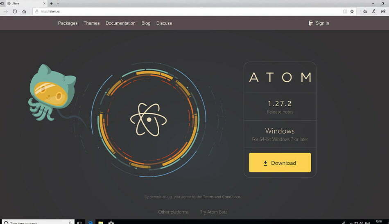The width and height of the screenshot is (389, 224).
Task: Click version number 1.27.2
Action: tap(280, 103)
